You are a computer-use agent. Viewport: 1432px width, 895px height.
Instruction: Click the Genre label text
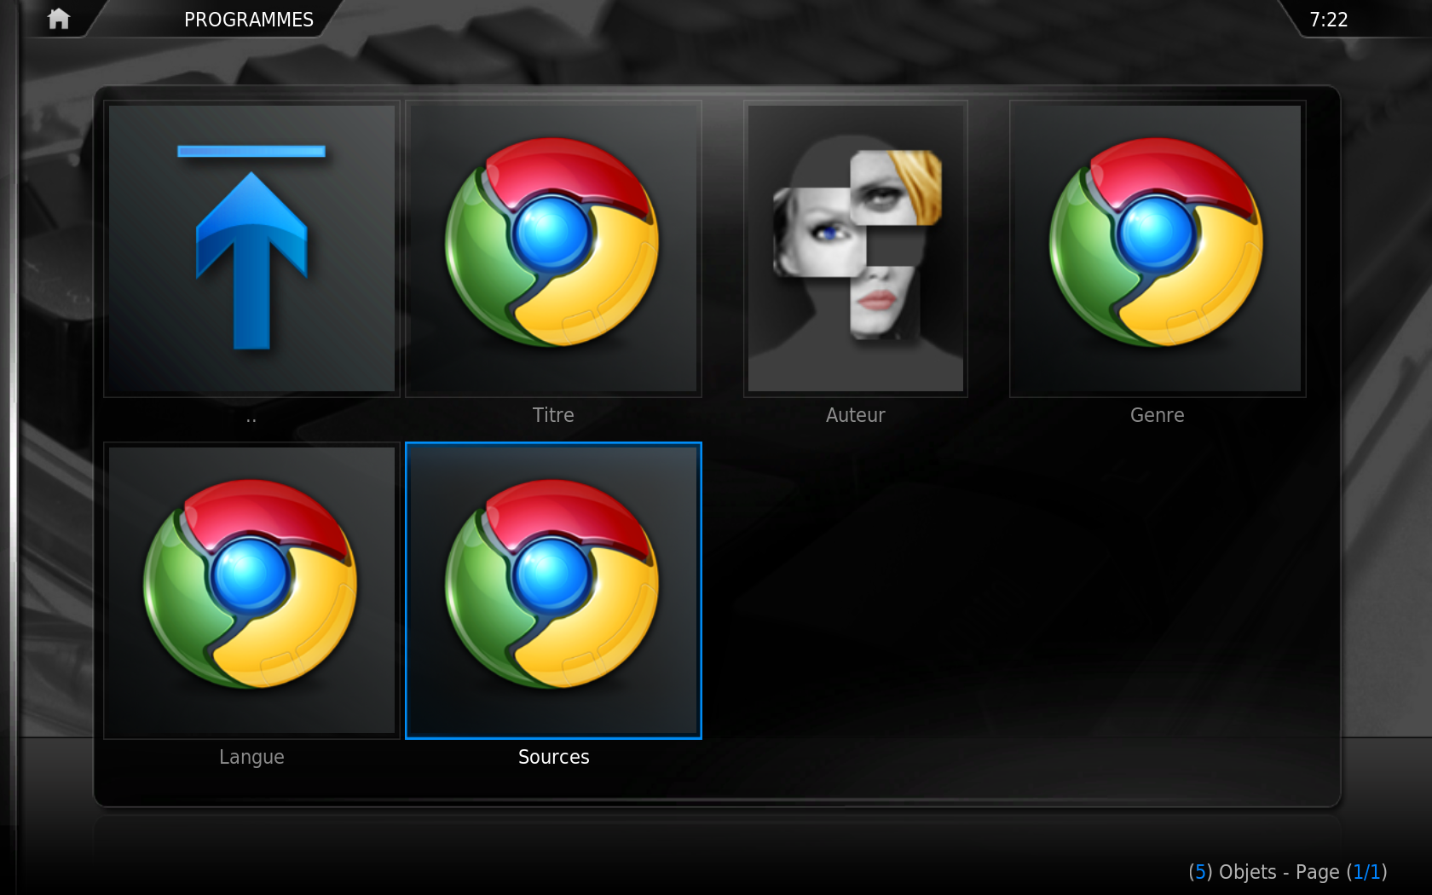click(x=1158, y=415)
